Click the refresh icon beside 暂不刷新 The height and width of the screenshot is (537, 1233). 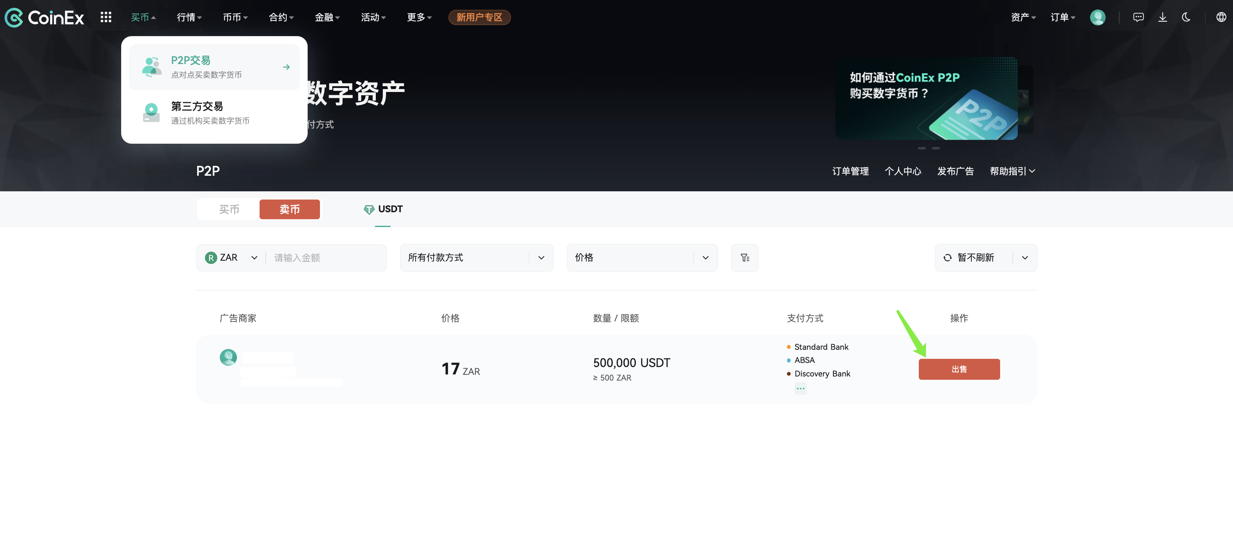pyautogui.click(x=947, y=257)
